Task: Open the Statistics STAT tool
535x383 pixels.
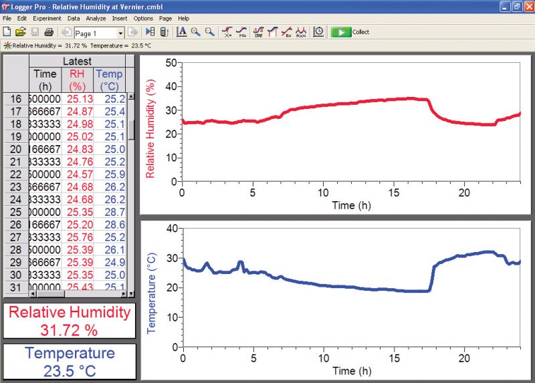Action: click(258, 32)
